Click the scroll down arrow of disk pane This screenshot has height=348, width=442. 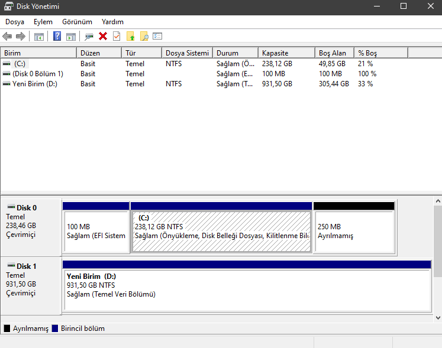tap(438, 318)
